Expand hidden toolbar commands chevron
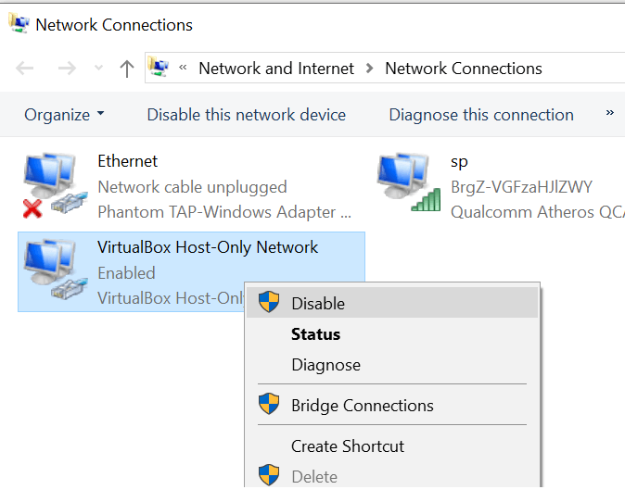 coord(609,114)
